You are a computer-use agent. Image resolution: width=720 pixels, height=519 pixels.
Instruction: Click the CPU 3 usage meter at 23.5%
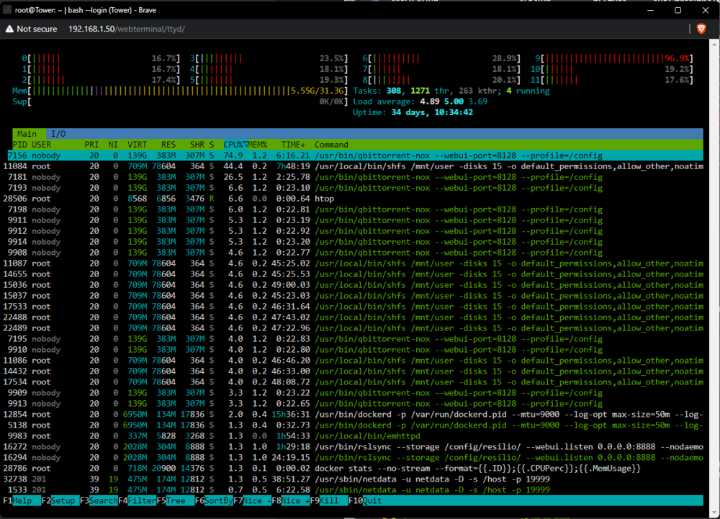[269, 58]
